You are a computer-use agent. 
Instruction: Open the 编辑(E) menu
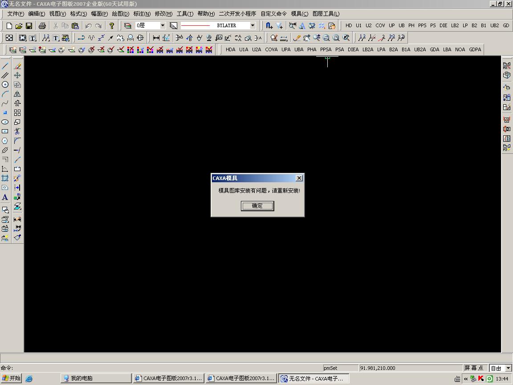pyautogui.click(x=37, y=14)
